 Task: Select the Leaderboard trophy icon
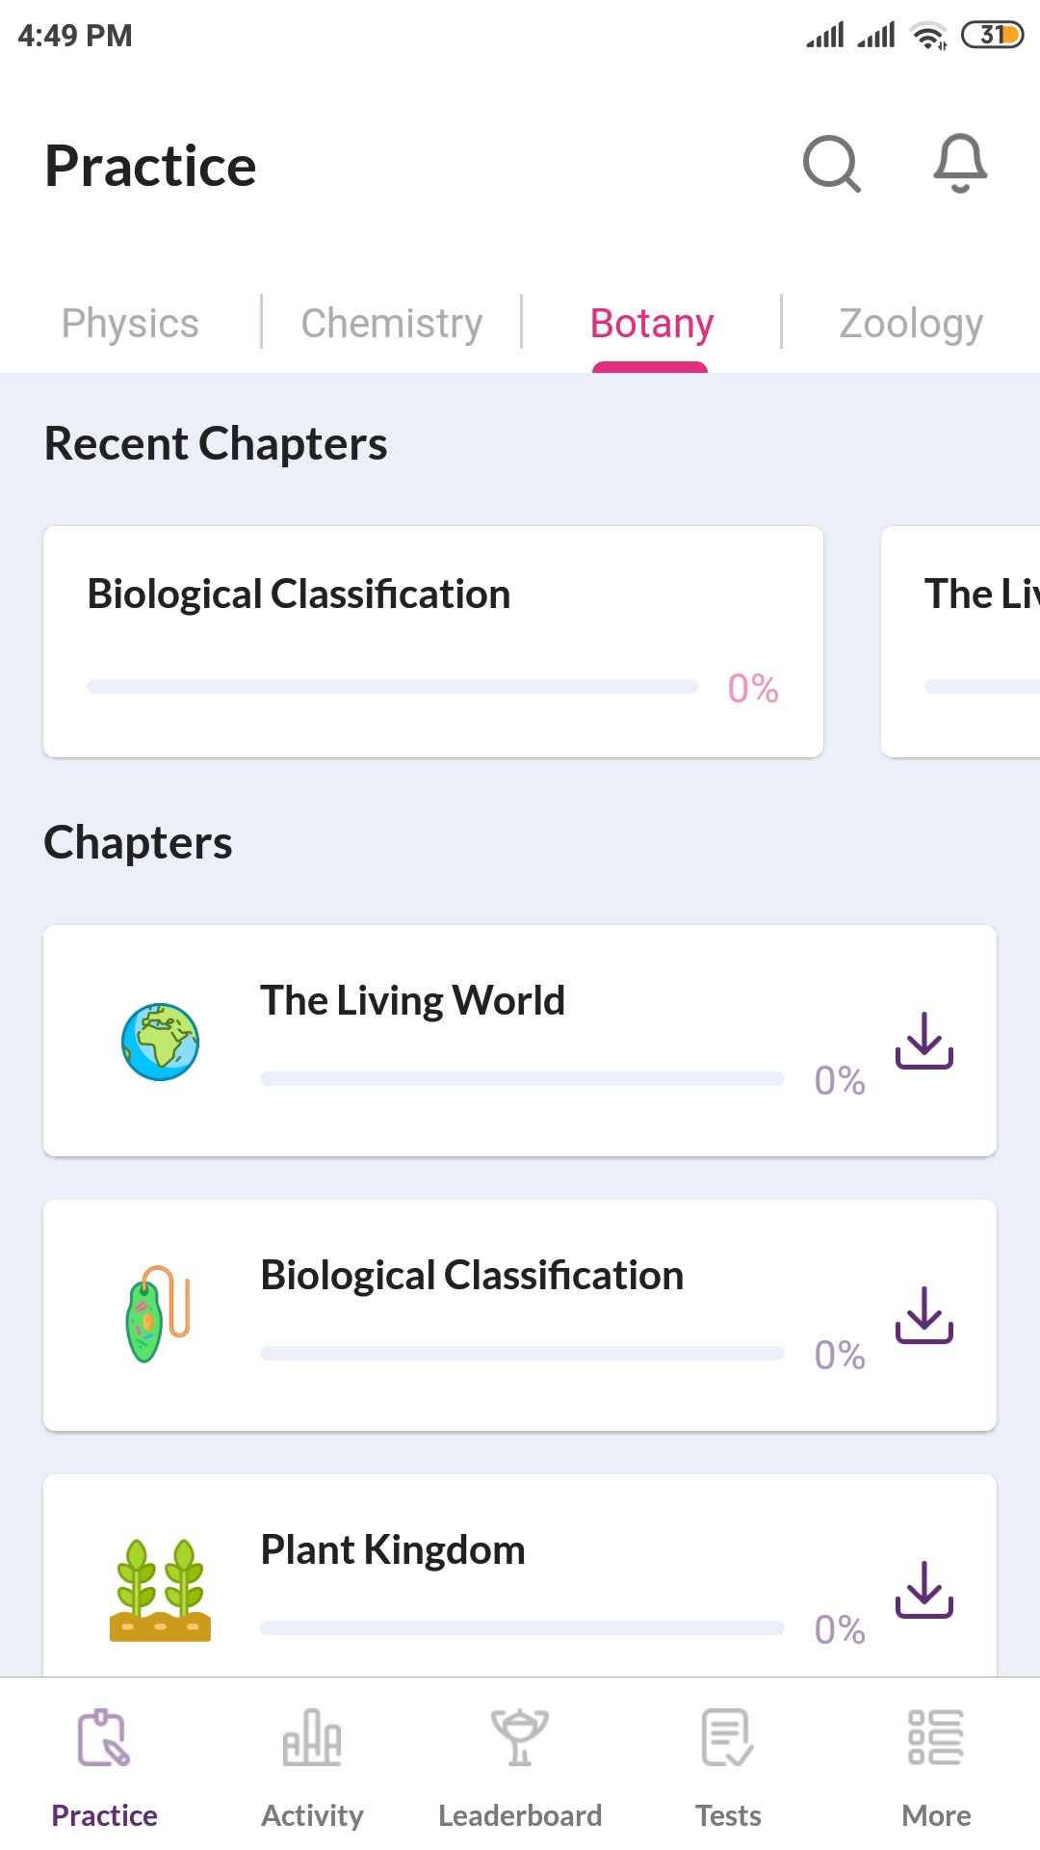[519, 1740]
